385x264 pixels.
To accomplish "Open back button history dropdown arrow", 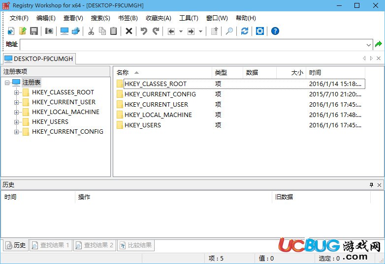I will (181, 31).
